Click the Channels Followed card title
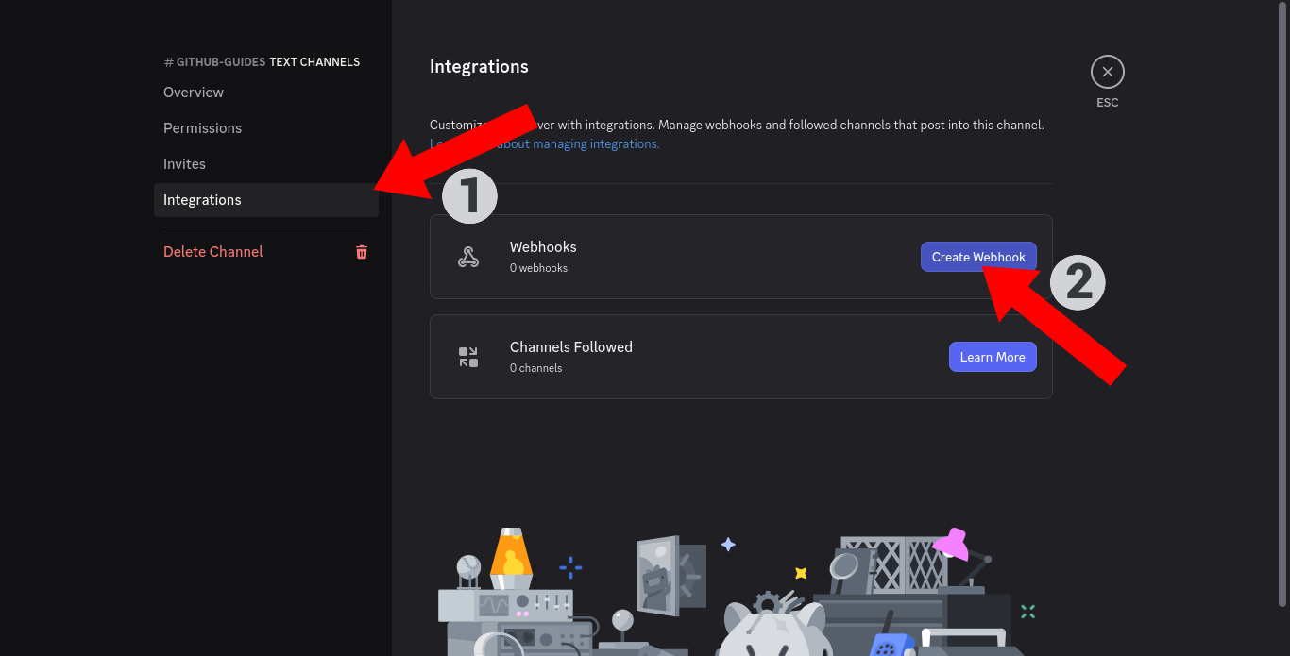The height and width of the screenshot is (656, 1290). click(x=571, y=347)
